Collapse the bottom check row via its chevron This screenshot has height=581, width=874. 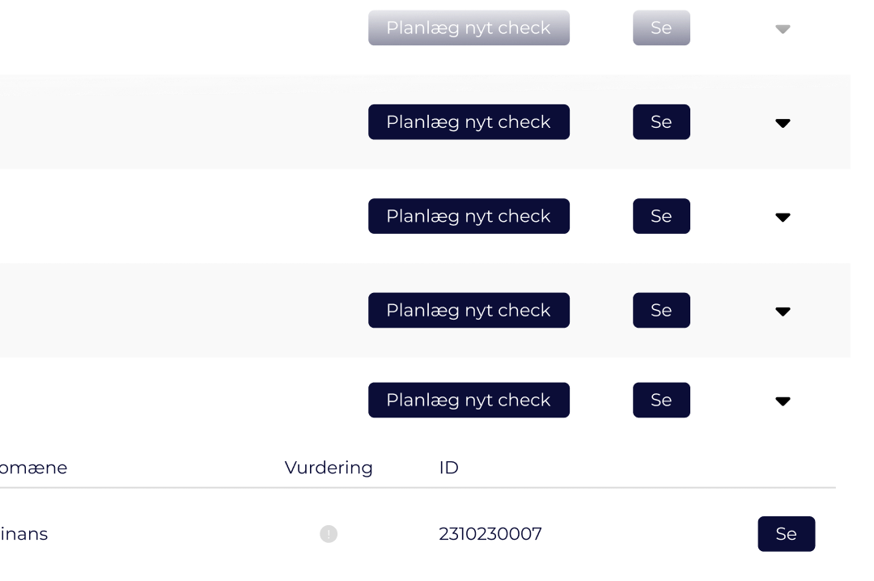point(783,401)
